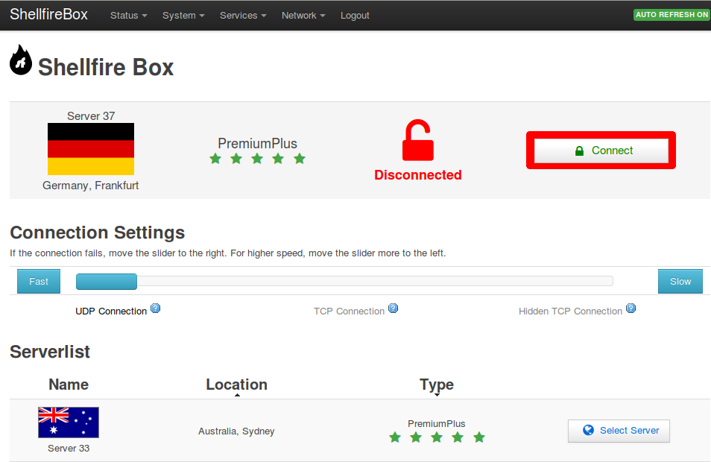The image size is (711, 462).
Task: Click the Shellfire Box page heading
Action: point(106,67)
